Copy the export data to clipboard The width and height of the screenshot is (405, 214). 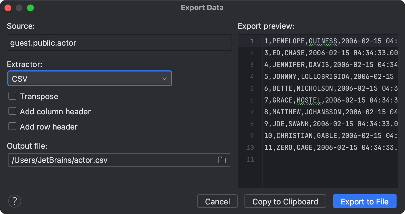pos(285,201)
